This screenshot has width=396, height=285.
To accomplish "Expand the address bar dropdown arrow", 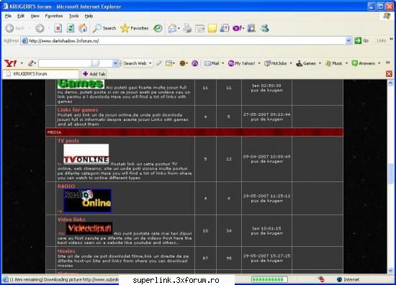I will click(x=348, y=40).
